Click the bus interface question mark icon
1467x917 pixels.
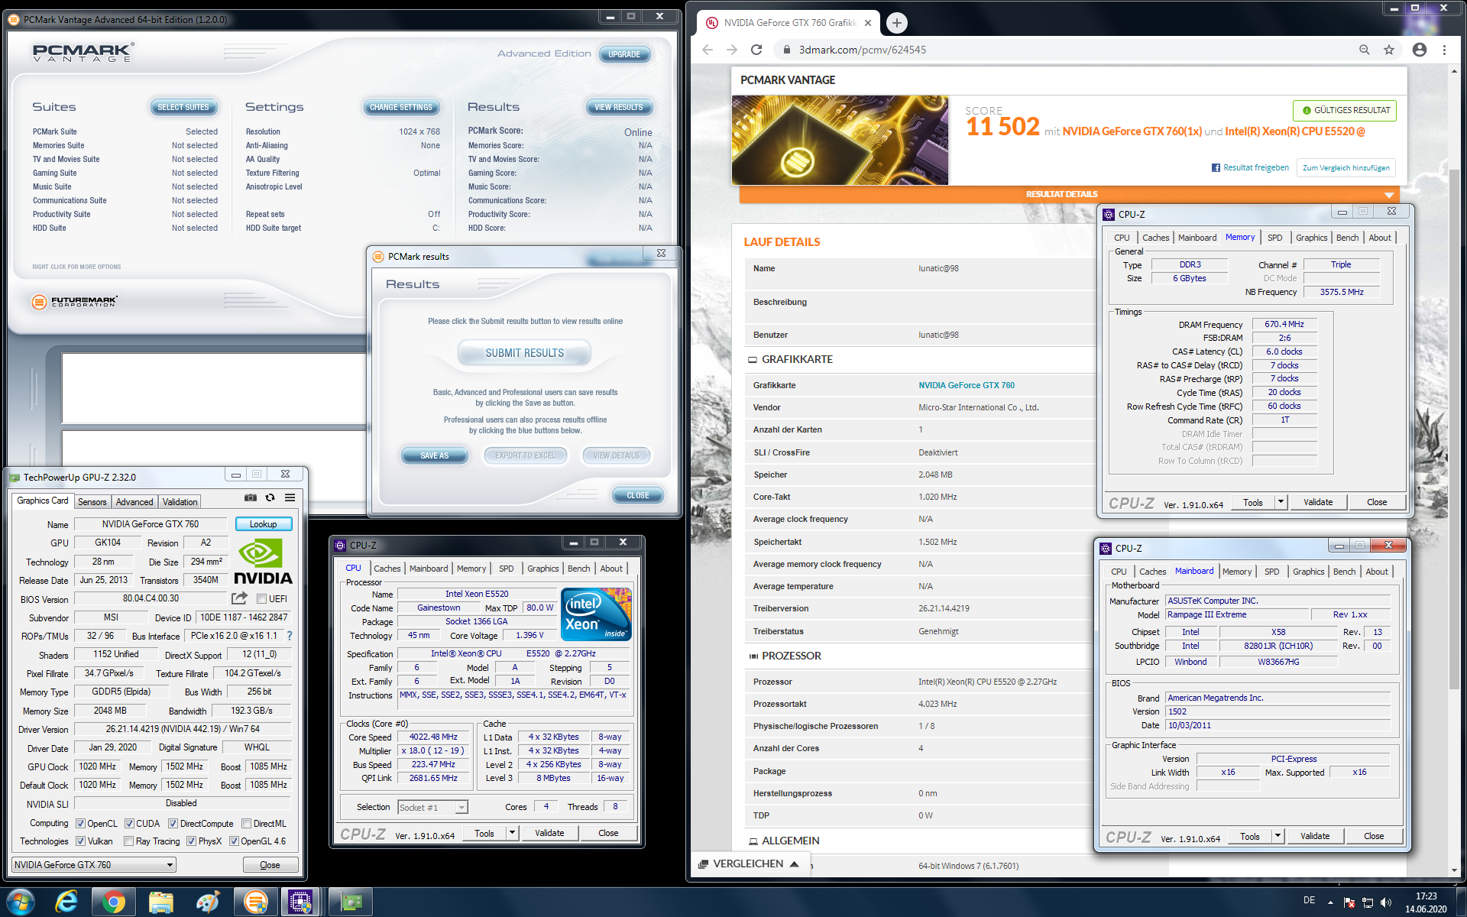click(x=290, y=636)
